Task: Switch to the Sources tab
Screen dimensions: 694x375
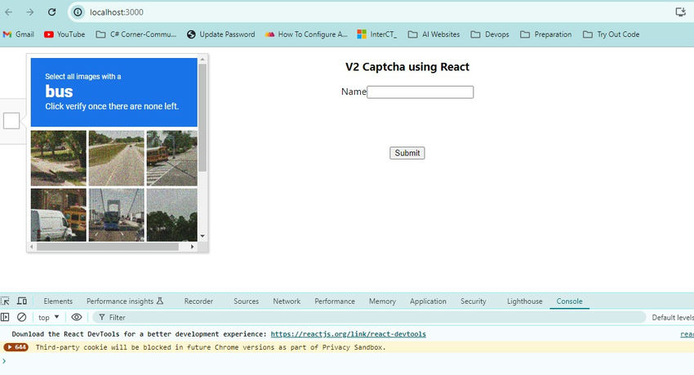Action: coord(246,301)
